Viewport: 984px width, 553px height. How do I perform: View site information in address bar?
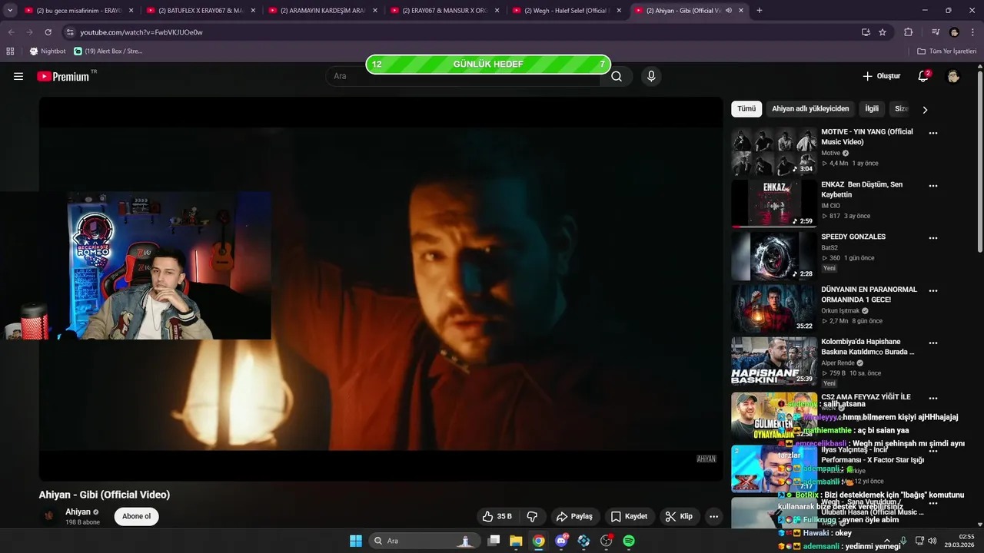(x=70, y=32)
